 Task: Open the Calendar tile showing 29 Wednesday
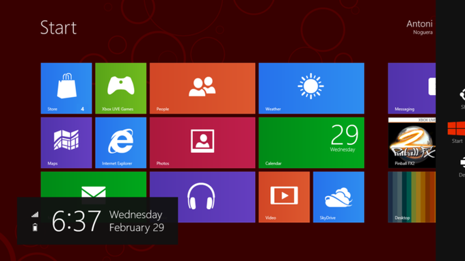pos(311,143)
